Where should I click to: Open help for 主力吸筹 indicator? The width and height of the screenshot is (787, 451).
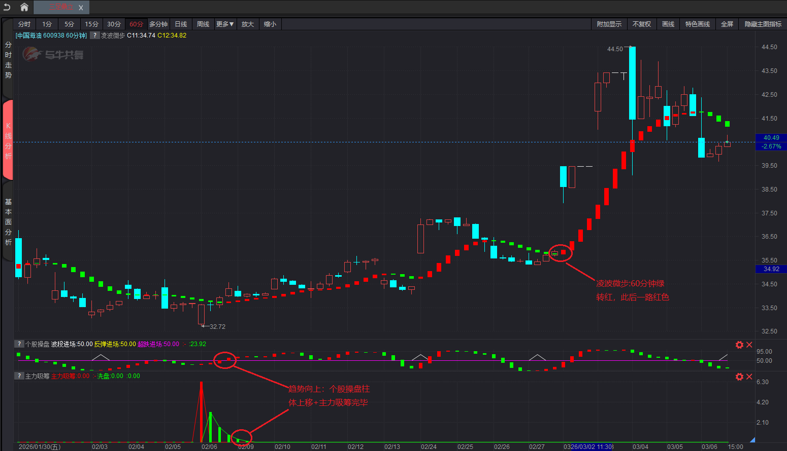[x=19, y=376]
